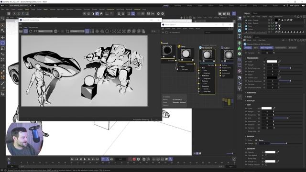Viewport: 306px width, 172px height.
Task: Click the Fresnel node preview thumbnail
Action: click(x=167, y=50)
